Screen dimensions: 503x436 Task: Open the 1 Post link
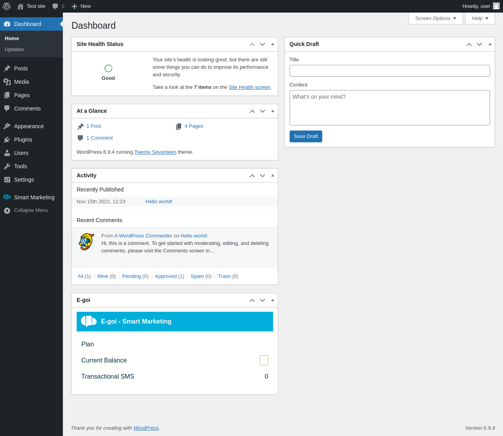pos(94,126)
